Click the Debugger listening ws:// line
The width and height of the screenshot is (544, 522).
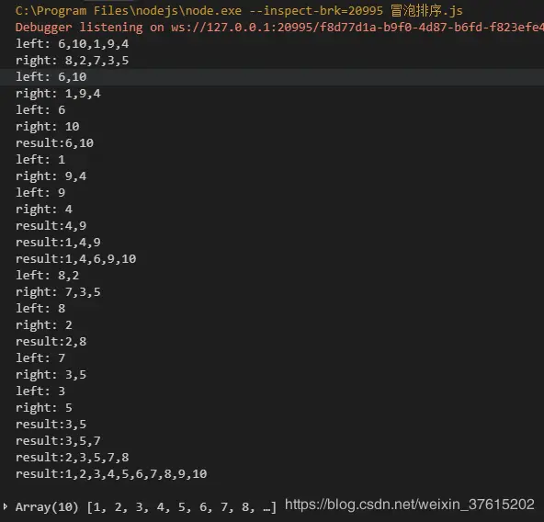tap(279, 27)
